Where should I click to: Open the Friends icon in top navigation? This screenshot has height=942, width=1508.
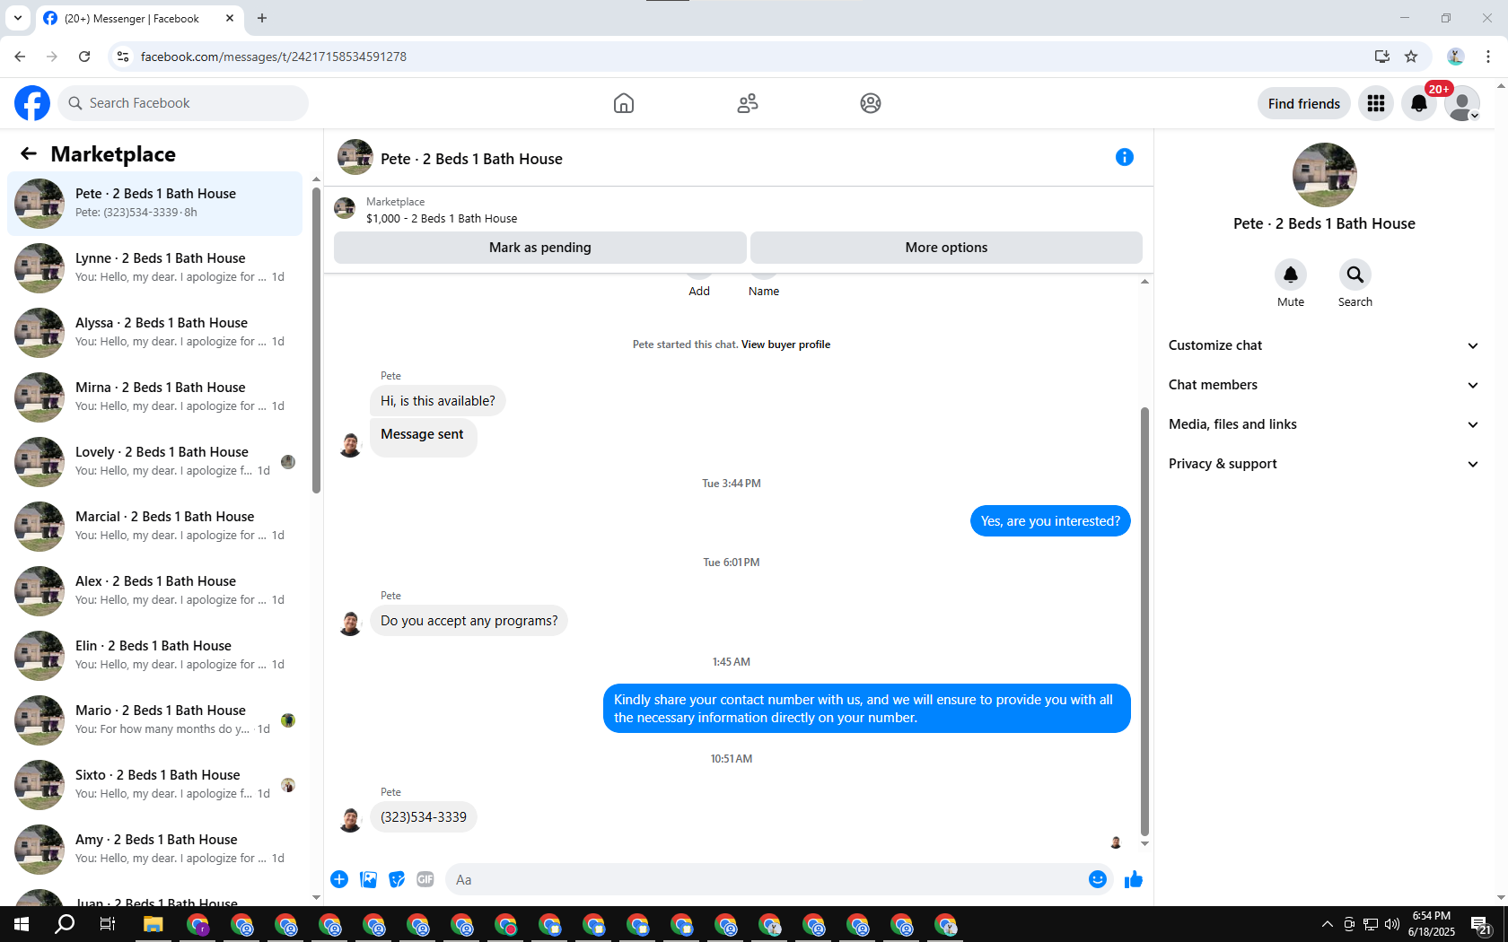pyautogui.click(x=748, y=103)
